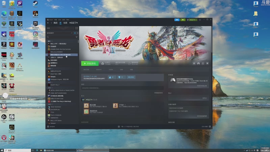Toggle the ready-to-play filter icon

[x=77, y=33]
